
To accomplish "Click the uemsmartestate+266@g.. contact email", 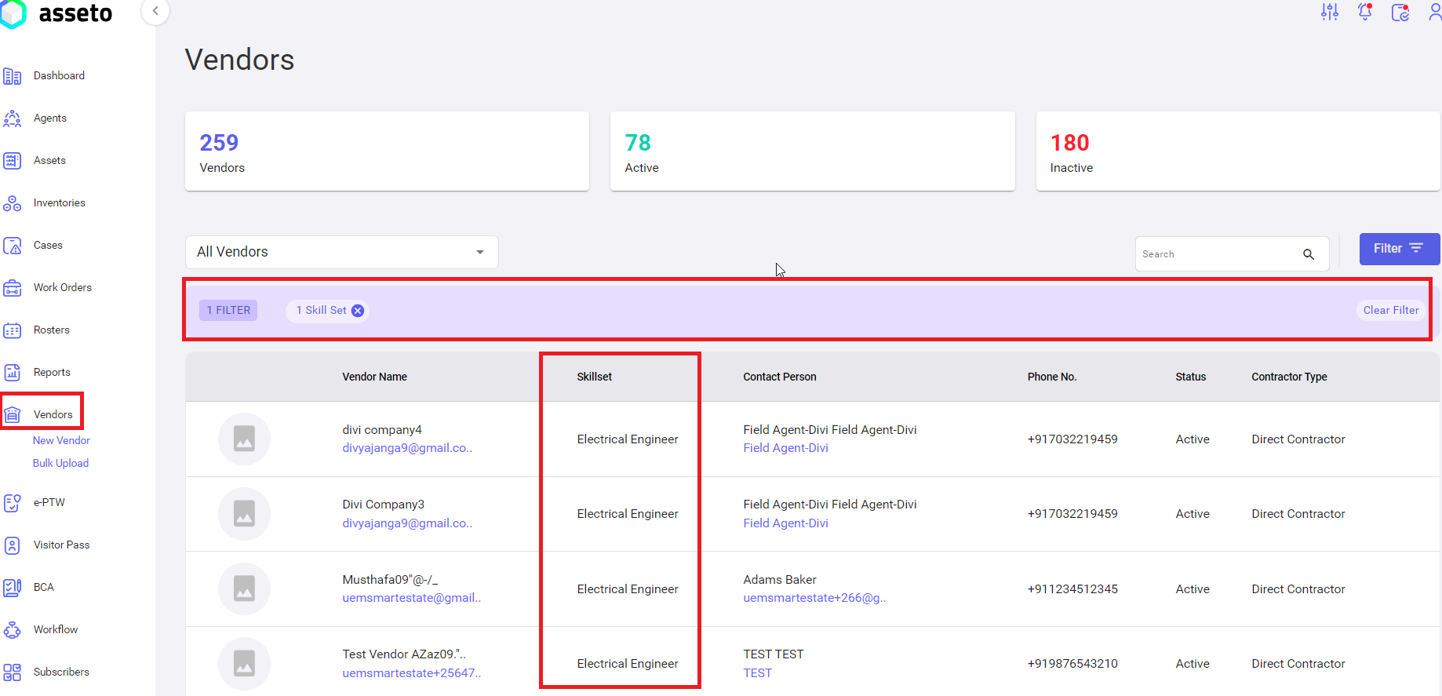I will coord(815,598).
